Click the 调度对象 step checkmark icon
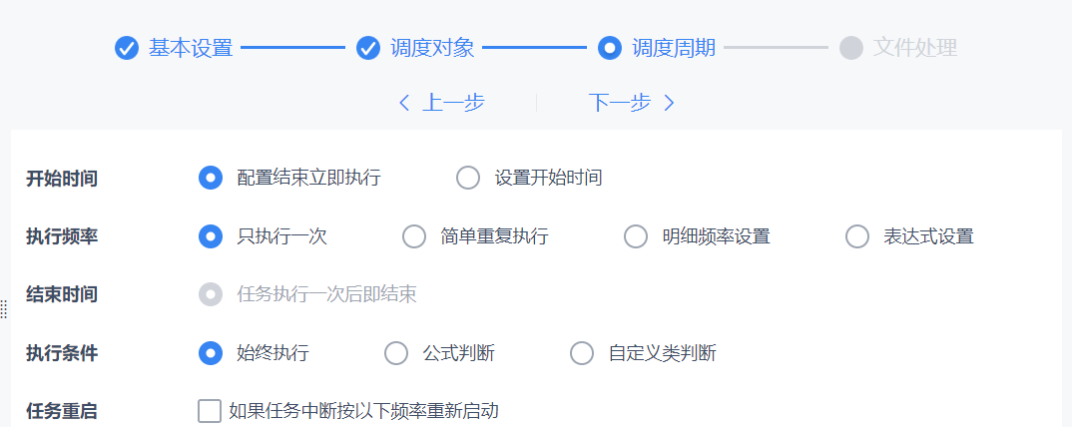Screen dimensions: 1072x427 tap(368, 48)
